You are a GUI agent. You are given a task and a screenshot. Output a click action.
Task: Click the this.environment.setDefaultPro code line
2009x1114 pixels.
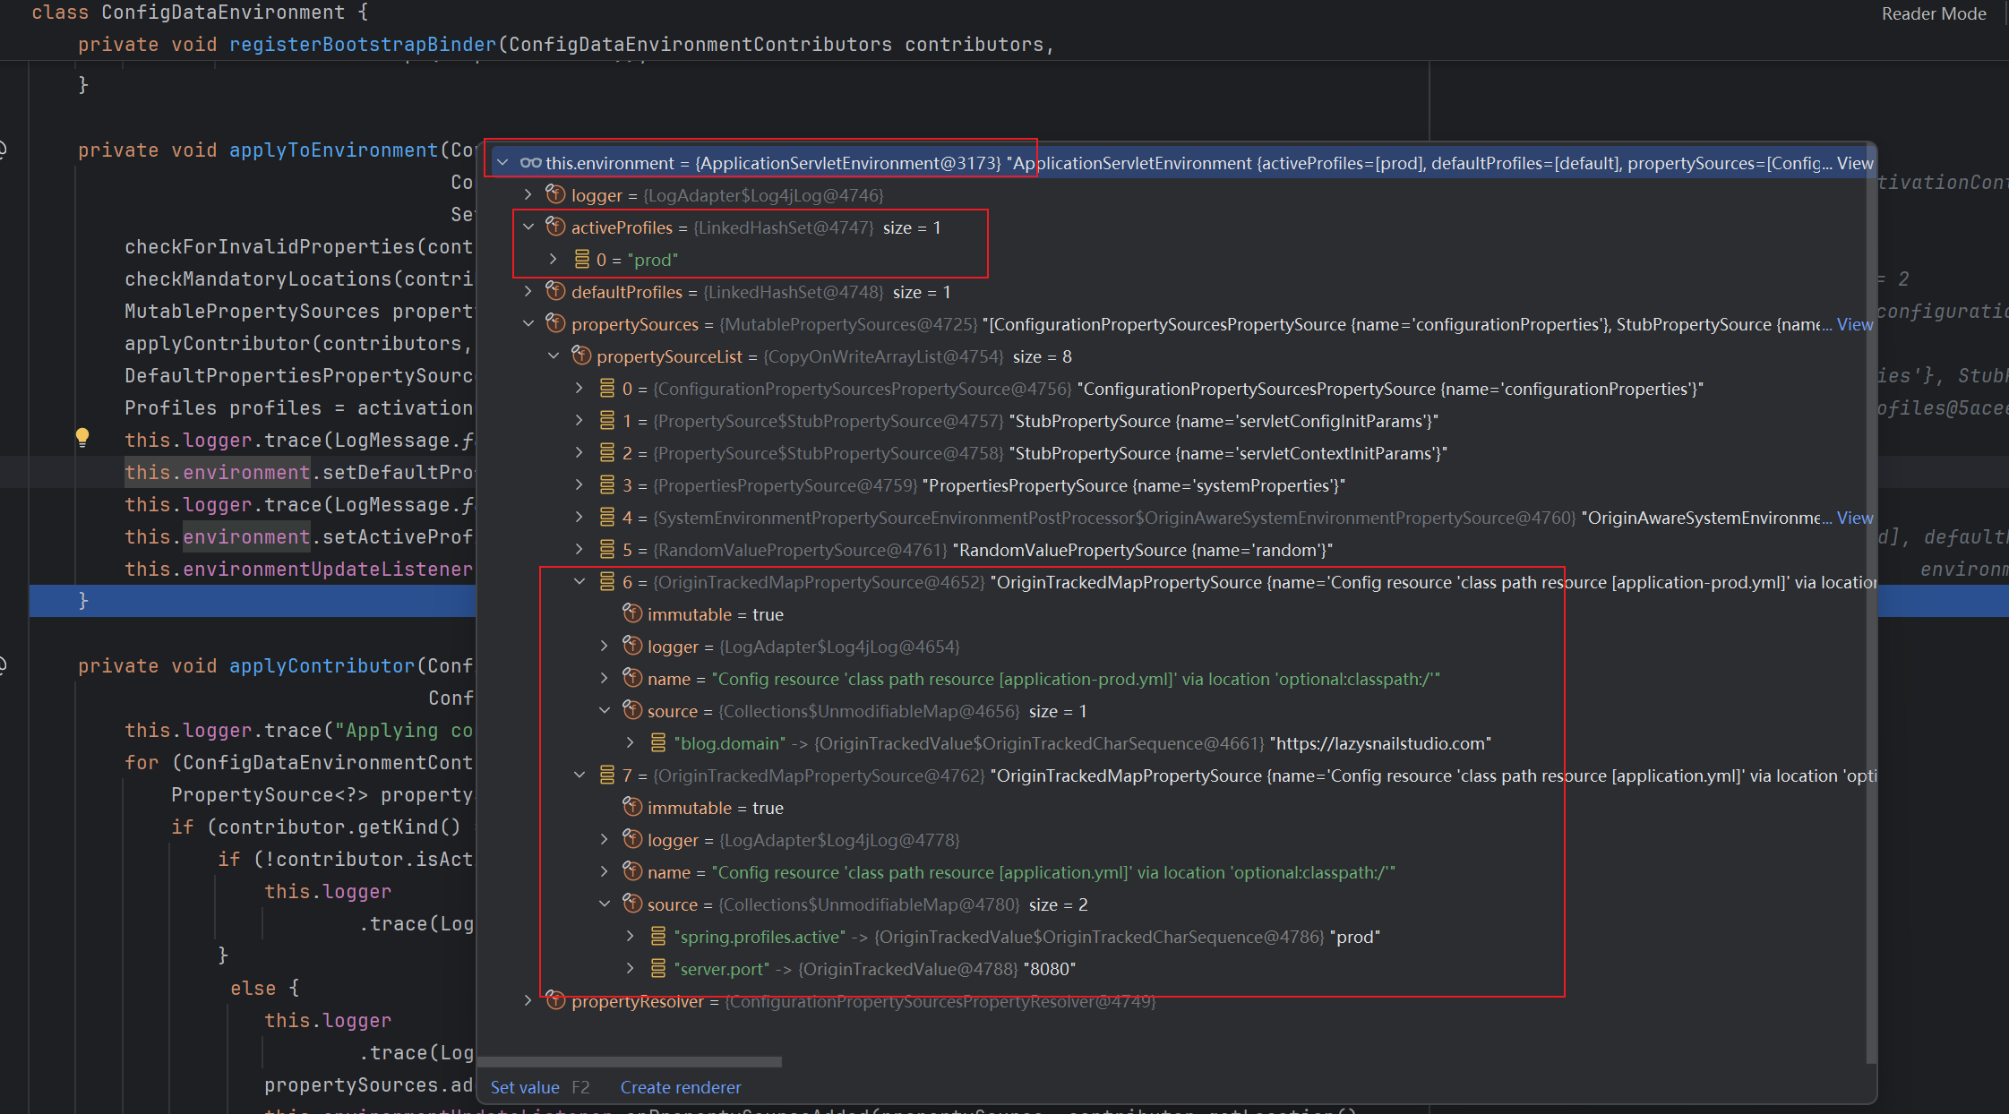pyautogui.click(x=299, y=473)
